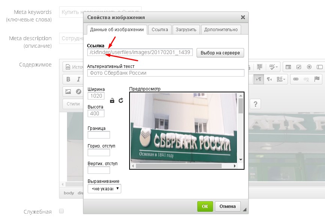
Task: Close the image properties dialog
Action: (243, 17)
